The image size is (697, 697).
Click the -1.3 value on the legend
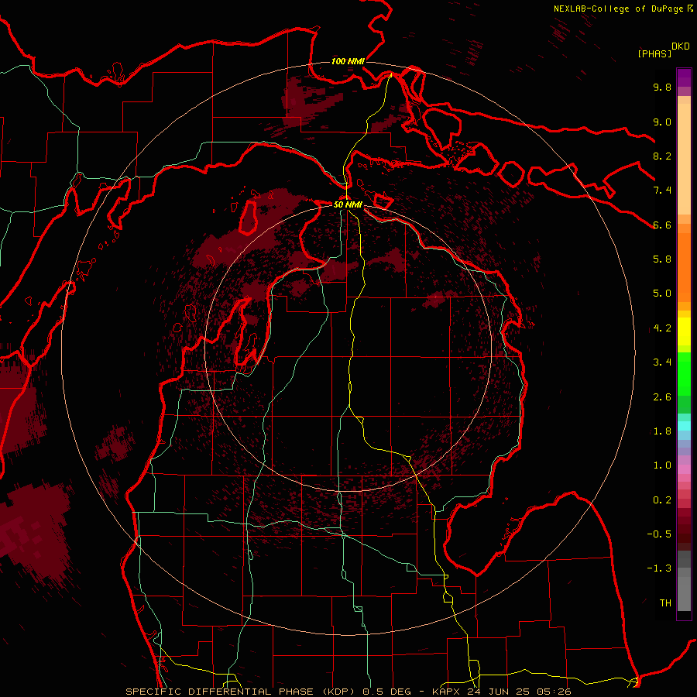pyautogui.click(x=659, y=568)
